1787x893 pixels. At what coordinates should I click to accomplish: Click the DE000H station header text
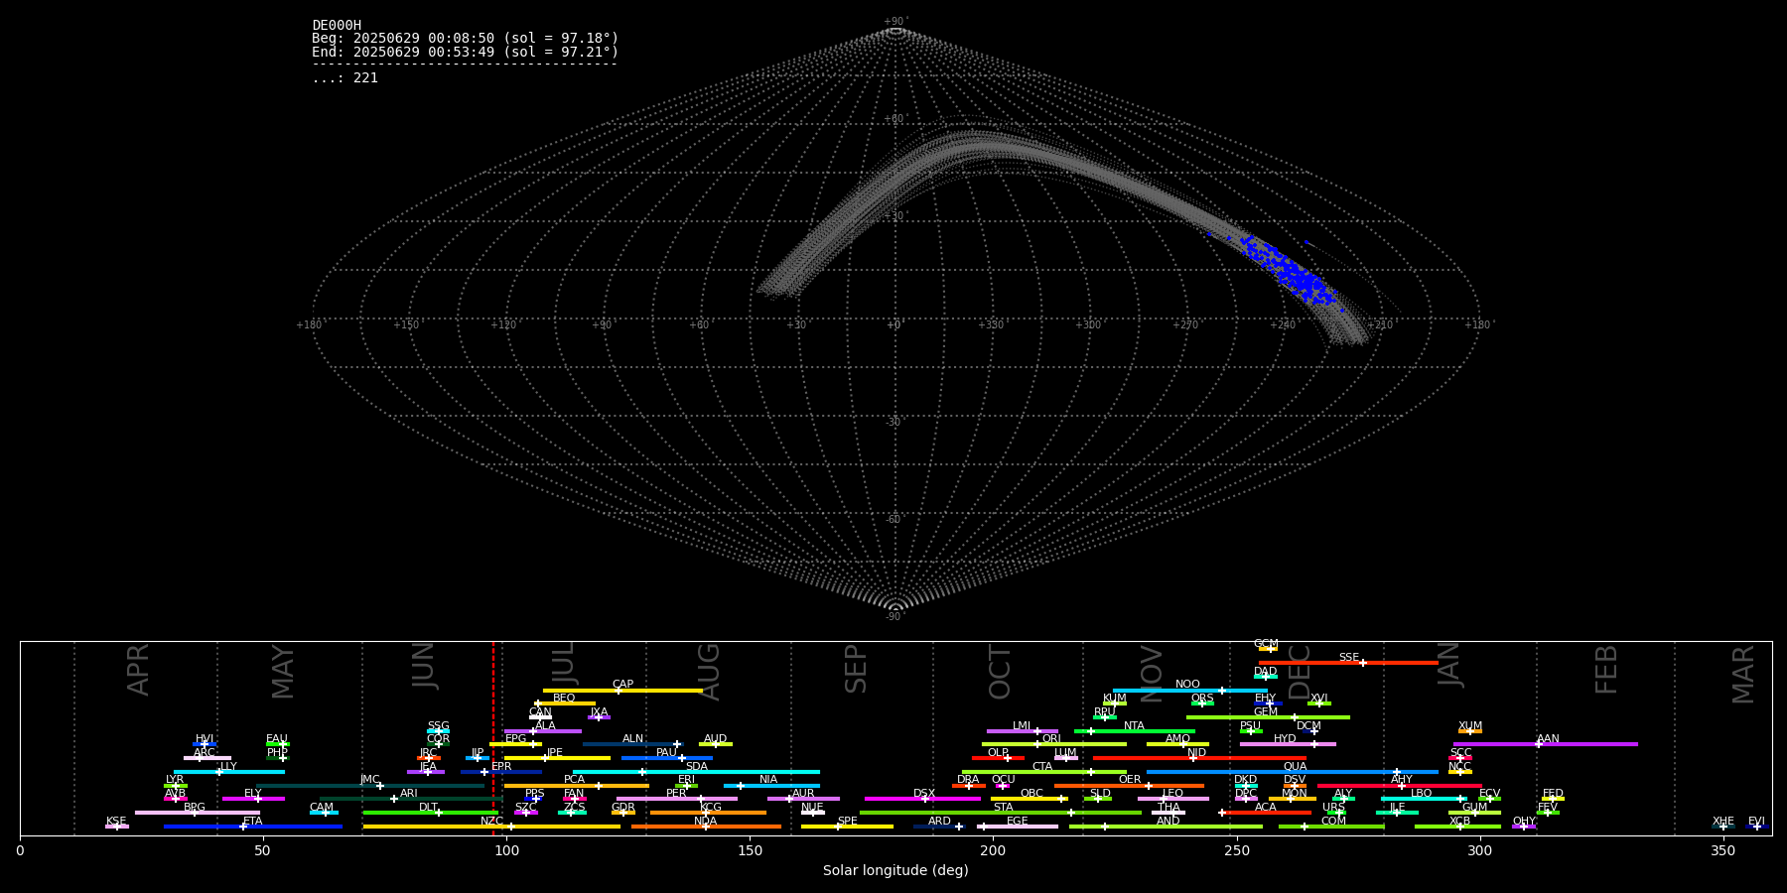[337, 26]
